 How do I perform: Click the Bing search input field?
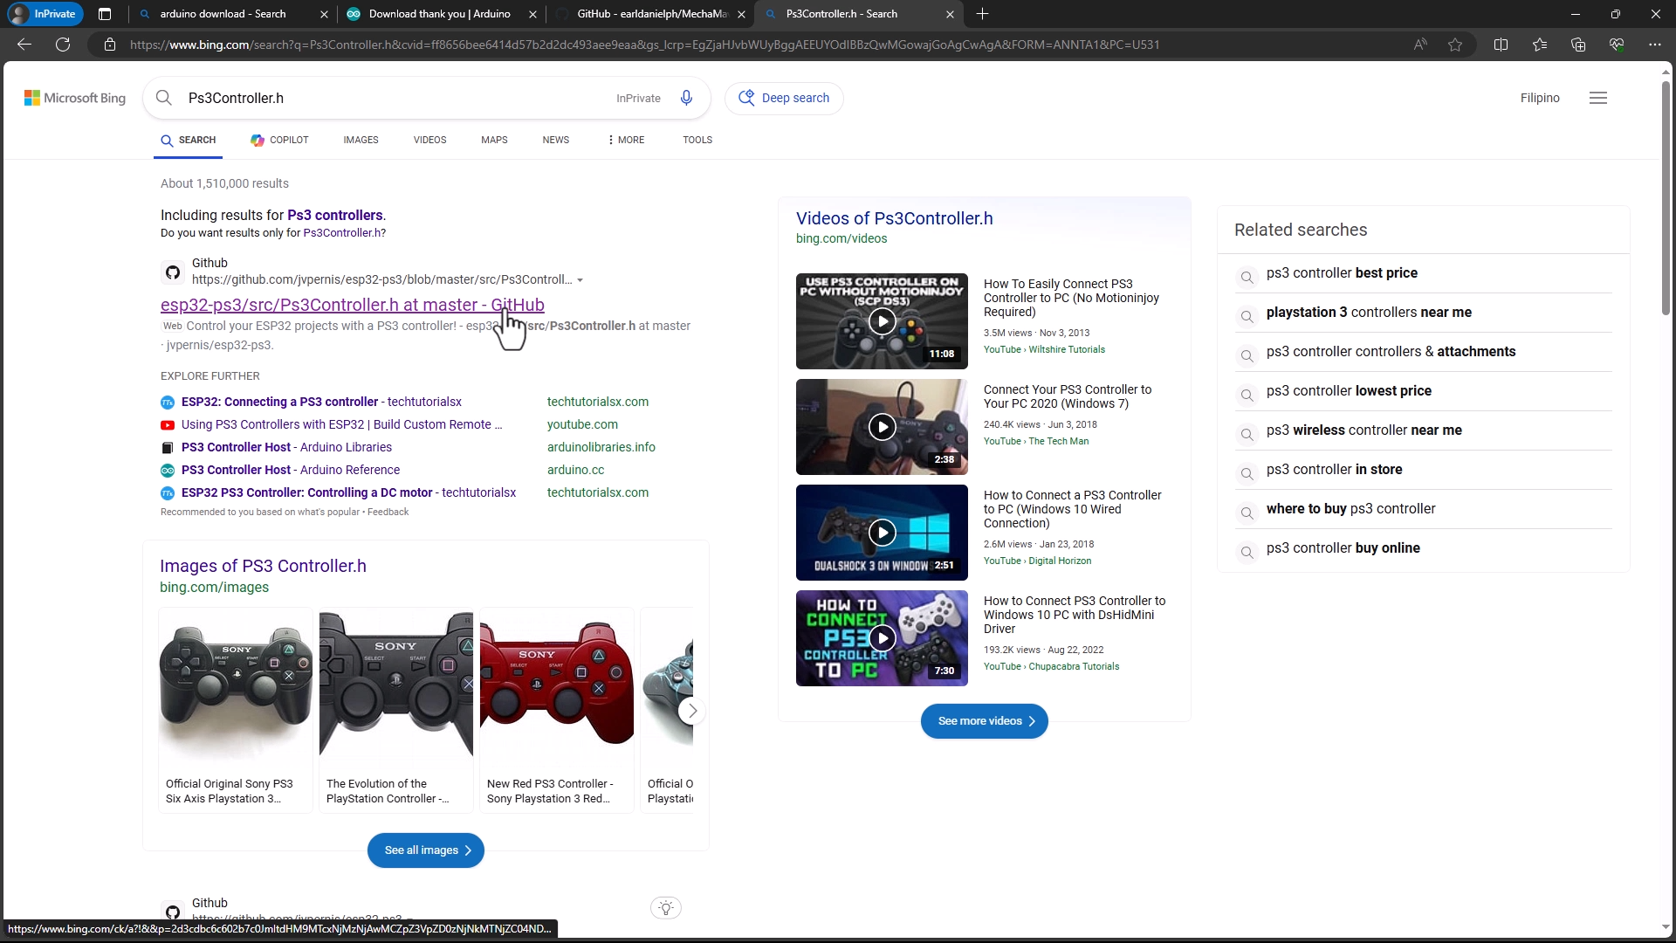393,98
